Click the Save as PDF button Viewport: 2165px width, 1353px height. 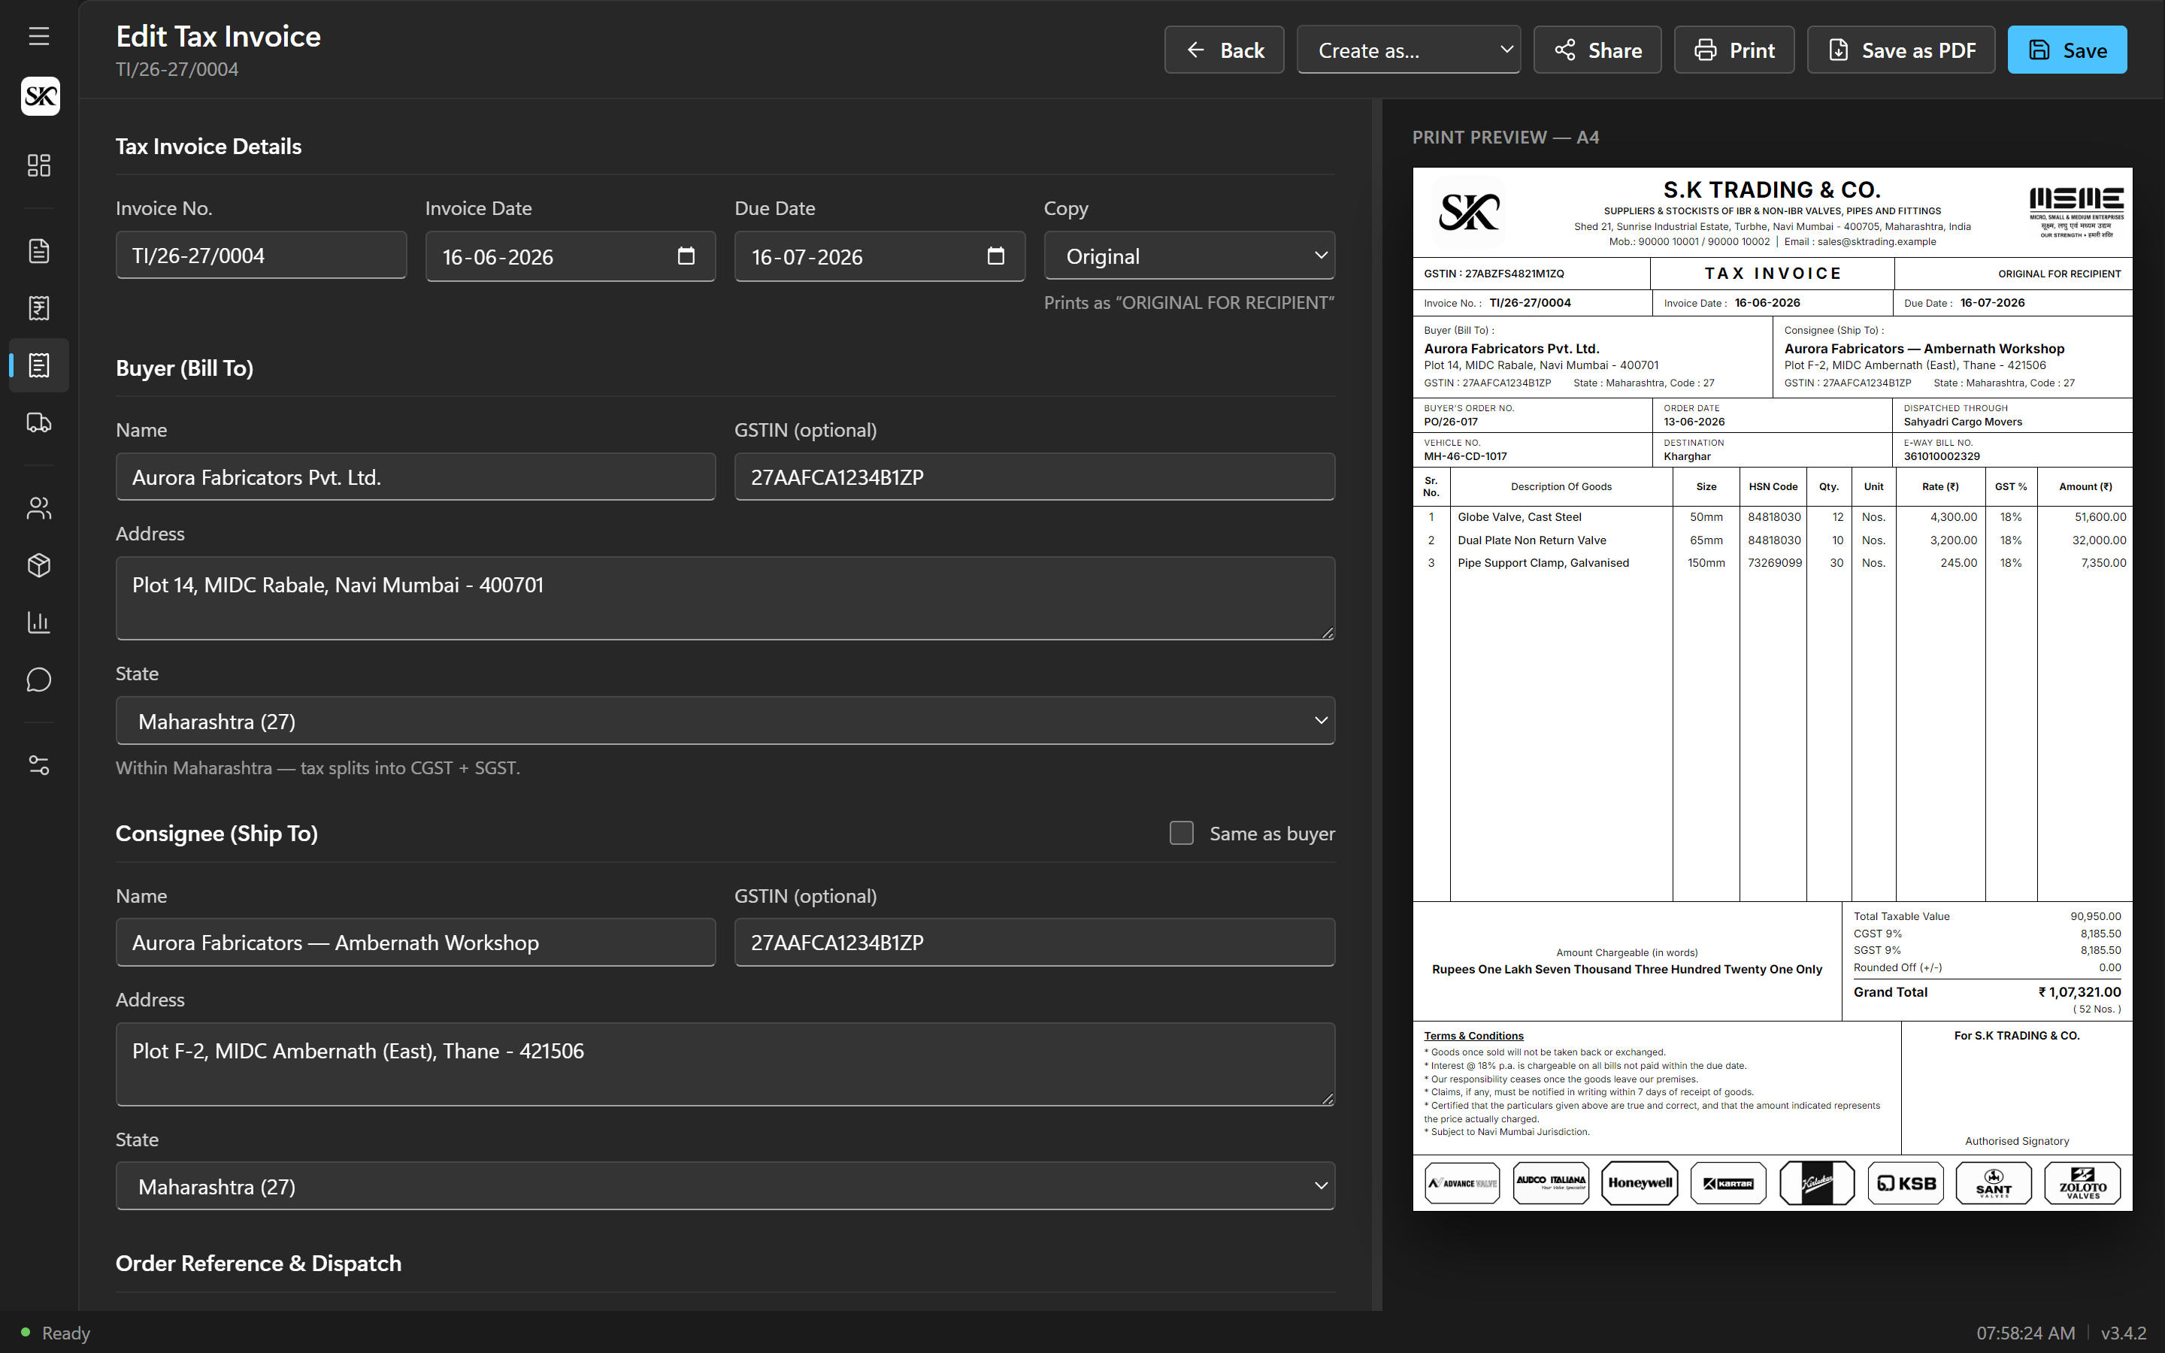[1900, 50]
